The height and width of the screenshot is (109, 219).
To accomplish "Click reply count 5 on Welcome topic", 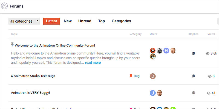I will pyautogui.click(x=194, y=53).
